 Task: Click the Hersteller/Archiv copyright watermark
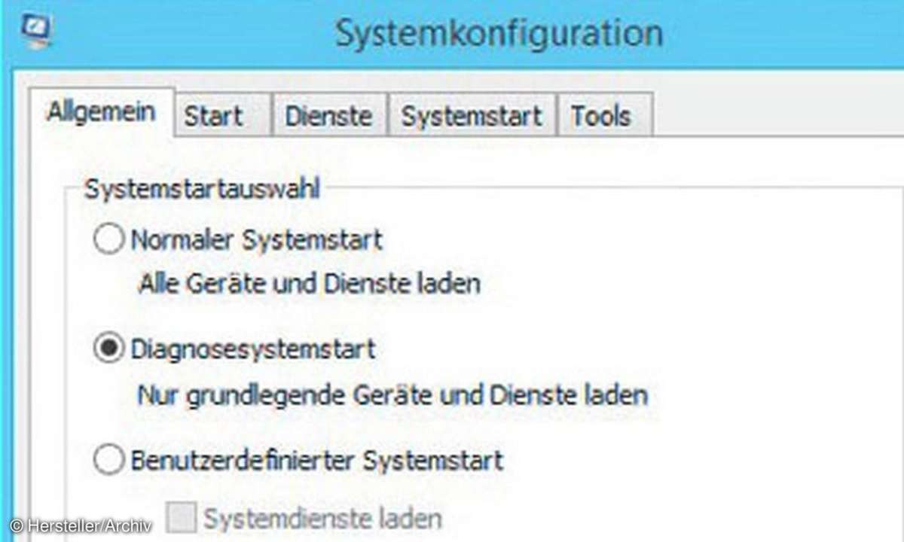point(81,525)
